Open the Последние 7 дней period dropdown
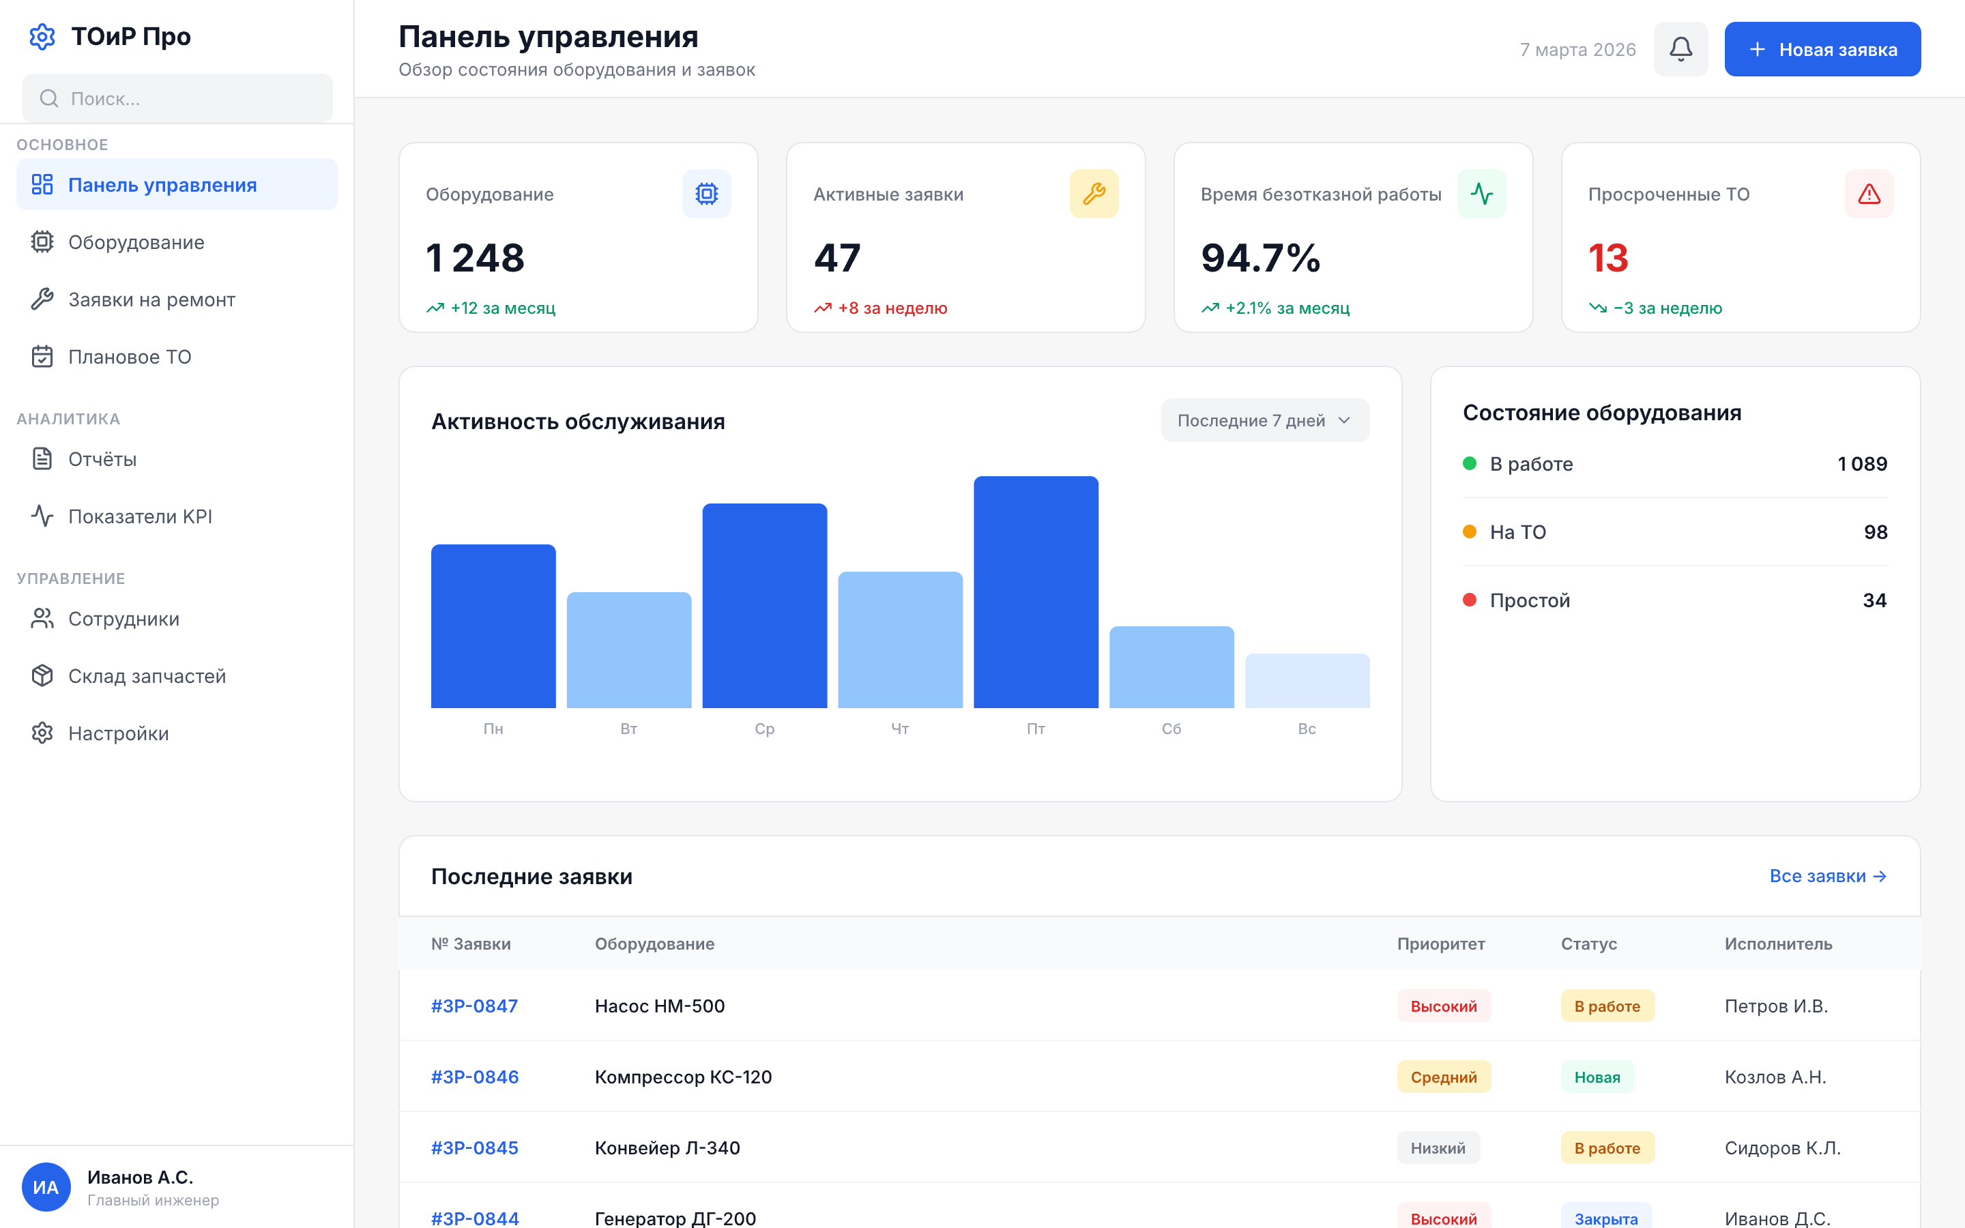The height and width of the screenshot is (1228, 1965). coord(1265,420)
